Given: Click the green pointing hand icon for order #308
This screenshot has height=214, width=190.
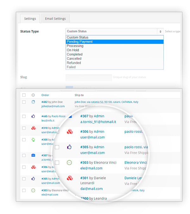Looking at the screenshot, I should pyautogui.click(x=33, y=140).
